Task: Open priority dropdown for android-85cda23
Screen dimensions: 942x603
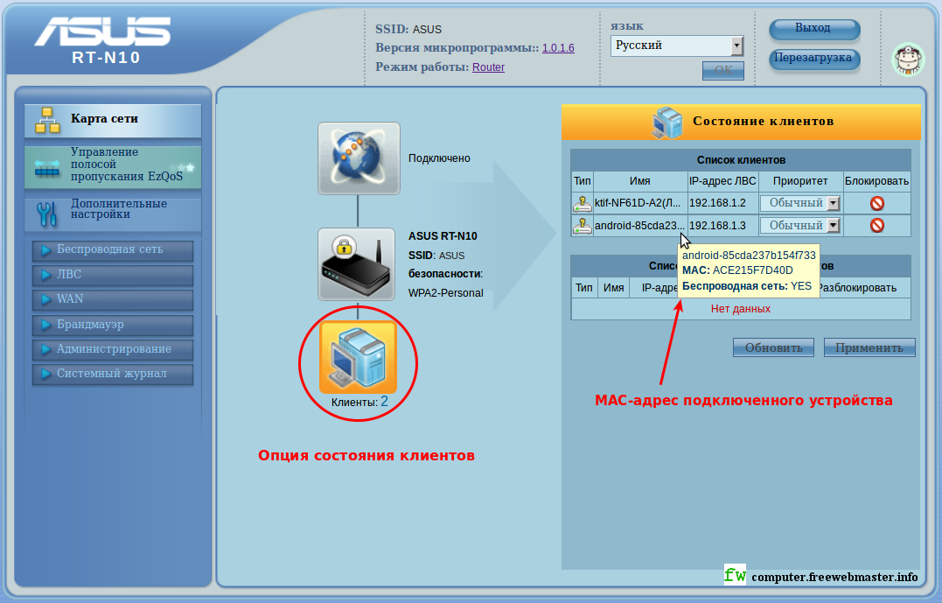Action: [x=799, y=226]
